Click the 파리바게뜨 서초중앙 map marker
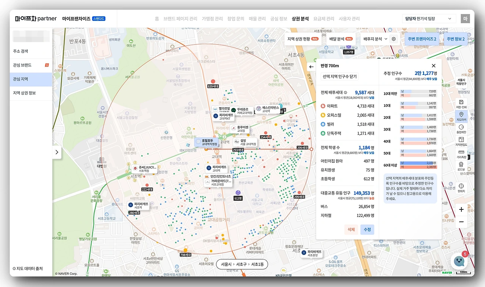 tap(311, 253)
